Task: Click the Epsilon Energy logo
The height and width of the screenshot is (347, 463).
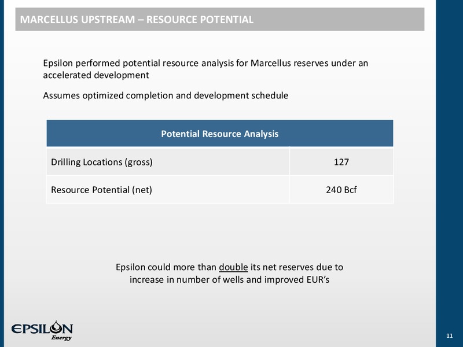Action: pyautogui.click(x=42, y=330)
